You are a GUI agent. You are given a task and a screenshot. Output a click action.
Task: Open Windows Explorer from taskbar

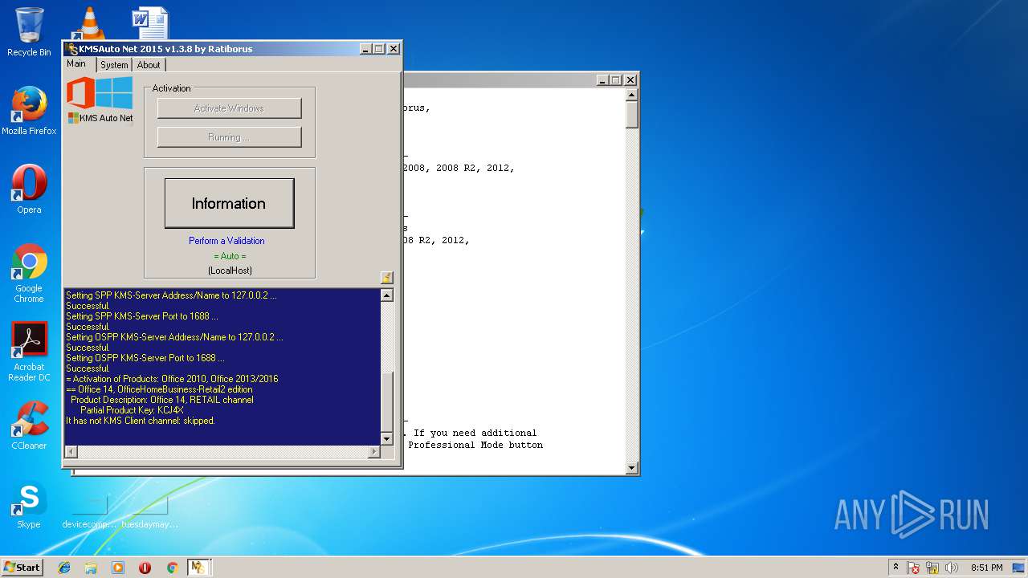point(91,568)
